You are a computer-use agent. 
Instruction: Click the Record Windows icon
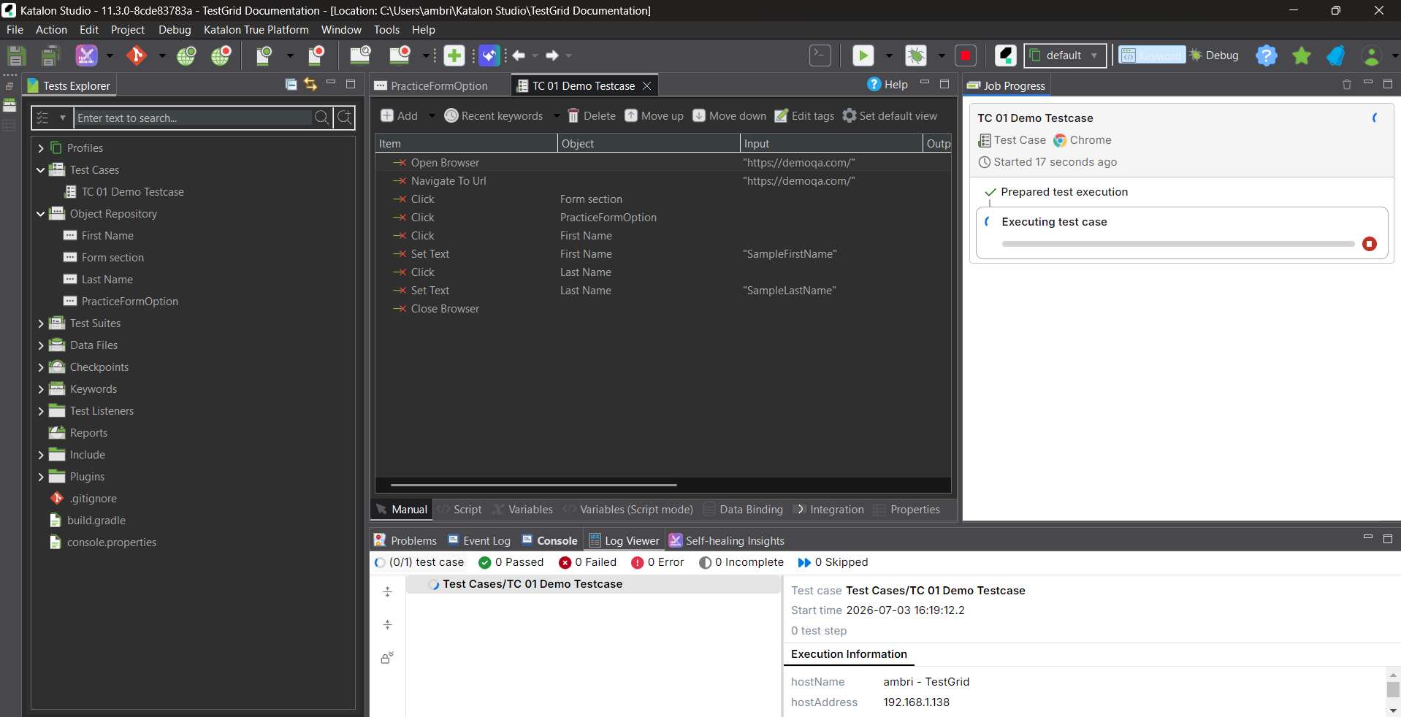[x=400, y=55]
